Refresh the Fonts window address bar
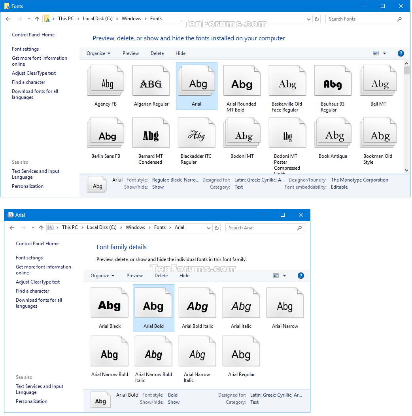Viewport: 412px width, 416px height. pyautogui.click(x=317, y=19)
